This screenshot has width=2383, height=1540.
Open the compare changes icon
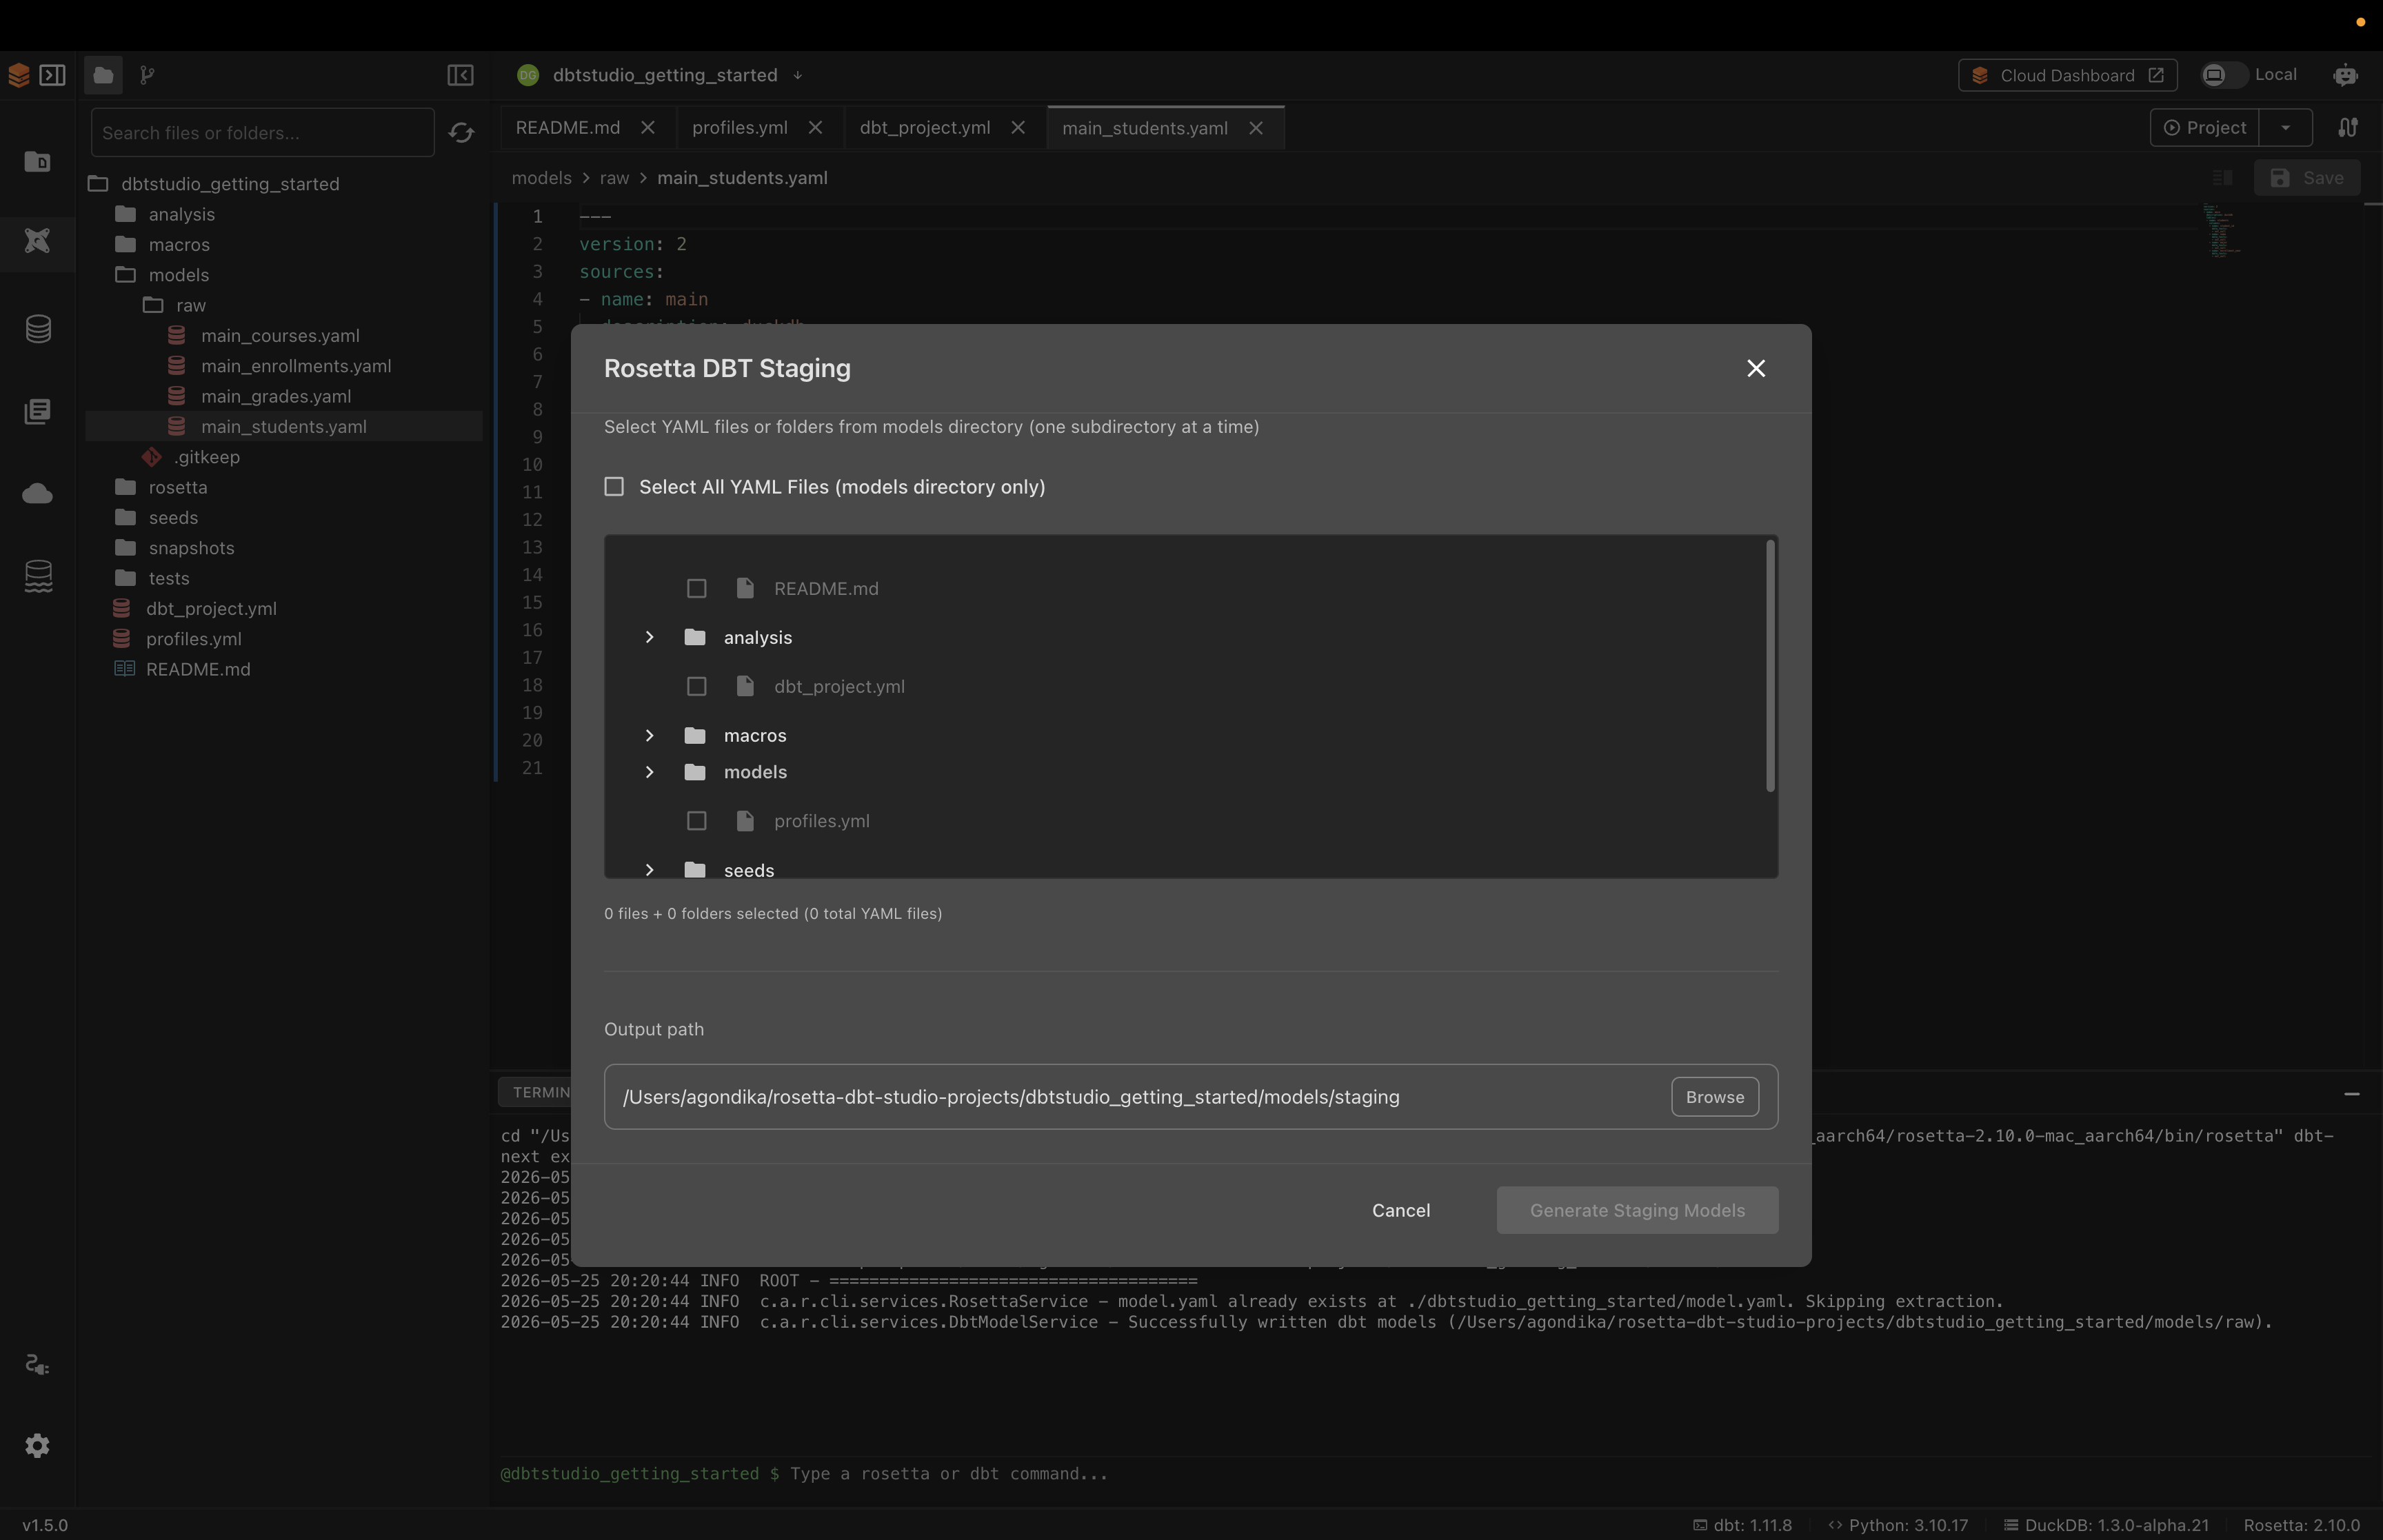[2348, 127]
